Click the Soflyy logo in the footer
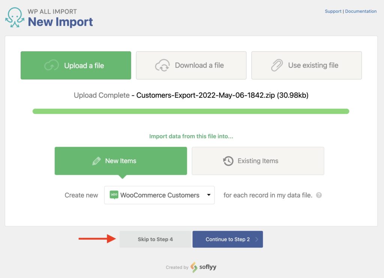Image resolution: width=384 pixels, height=278 pixels. [x=194, y=268]
